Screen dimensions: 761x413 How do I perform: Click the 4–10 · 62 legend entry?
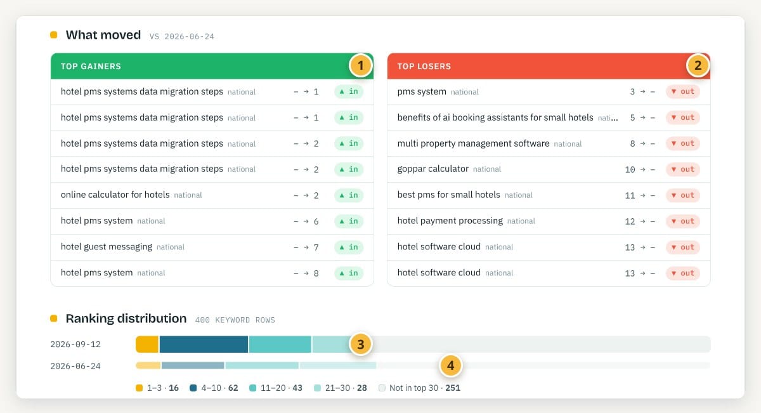(x=214, y=388)
